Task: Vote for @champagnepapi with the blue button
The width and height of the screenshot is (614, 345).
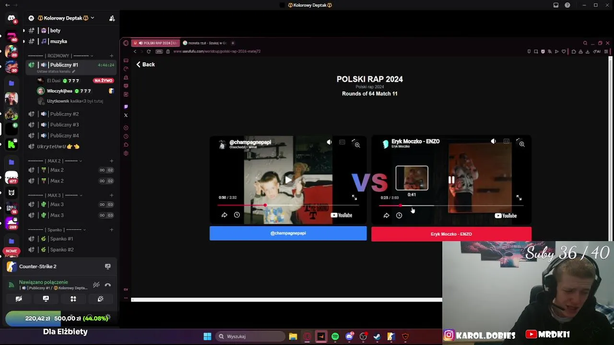Action: coord(288,233)
